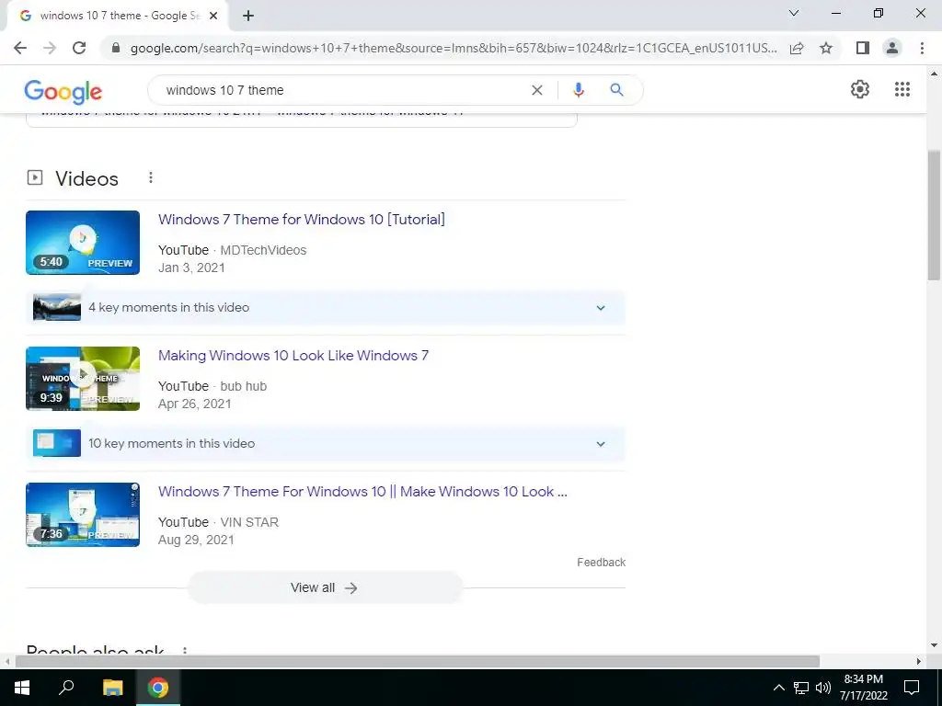Bookmark this page with star icon

click(x=826, y=48)
